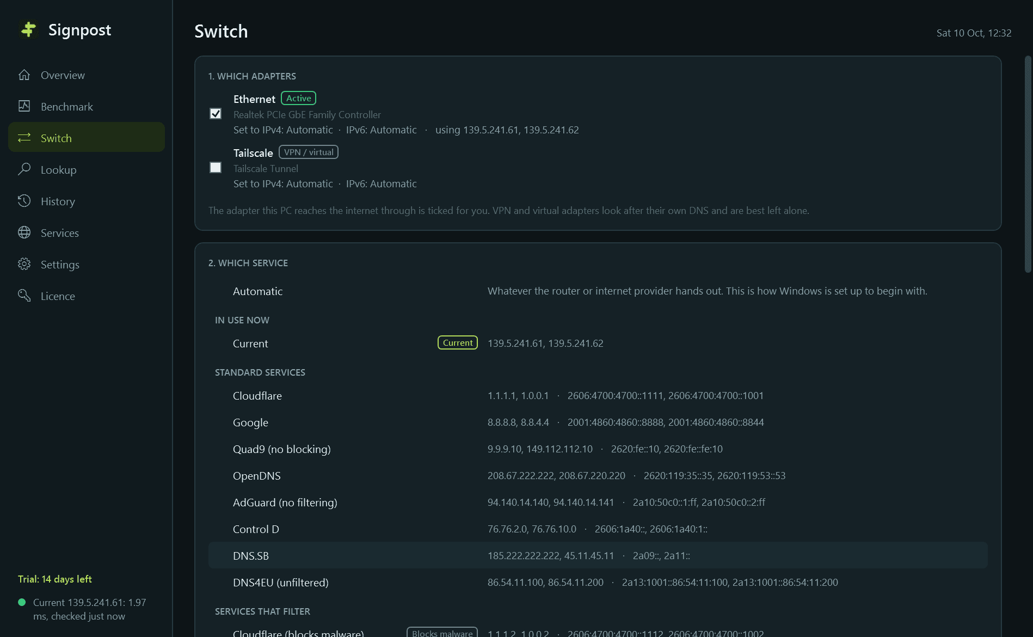The height and width of the screenshot is (637, 1033).
Task: Go to the Overview page
Action: click(x=87, y=75)
